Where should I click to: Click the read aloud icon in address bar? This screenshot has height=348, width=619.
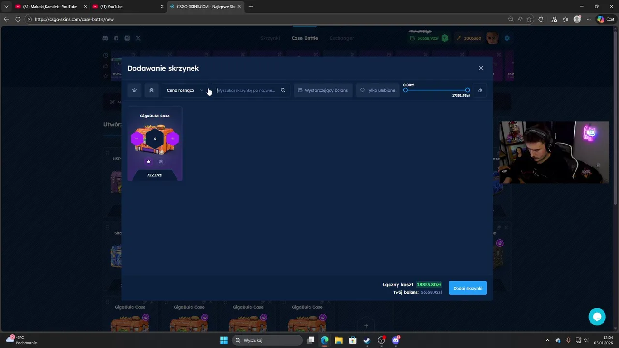point(520,19)
